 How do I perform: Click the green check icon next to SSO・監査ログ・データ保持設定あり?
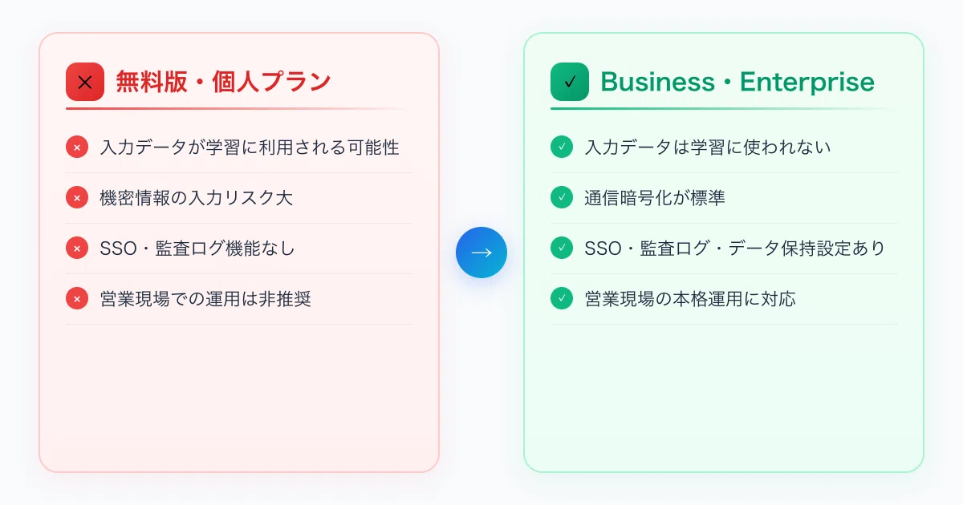click(562, 248)
